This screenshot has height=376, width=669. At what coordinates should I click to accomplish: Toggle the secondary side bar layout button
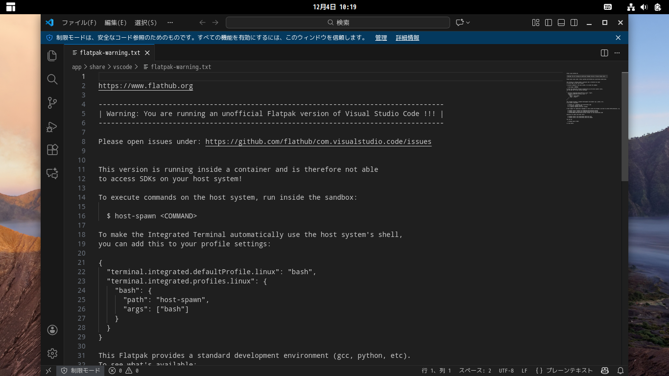point(574,23)
